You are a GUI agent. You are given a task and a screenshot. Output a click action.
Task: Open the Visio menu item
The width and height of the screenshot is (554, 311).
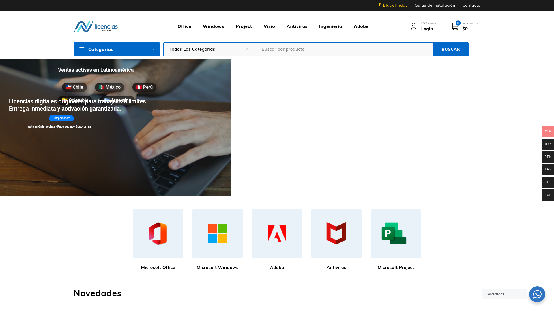coord(269,26)
